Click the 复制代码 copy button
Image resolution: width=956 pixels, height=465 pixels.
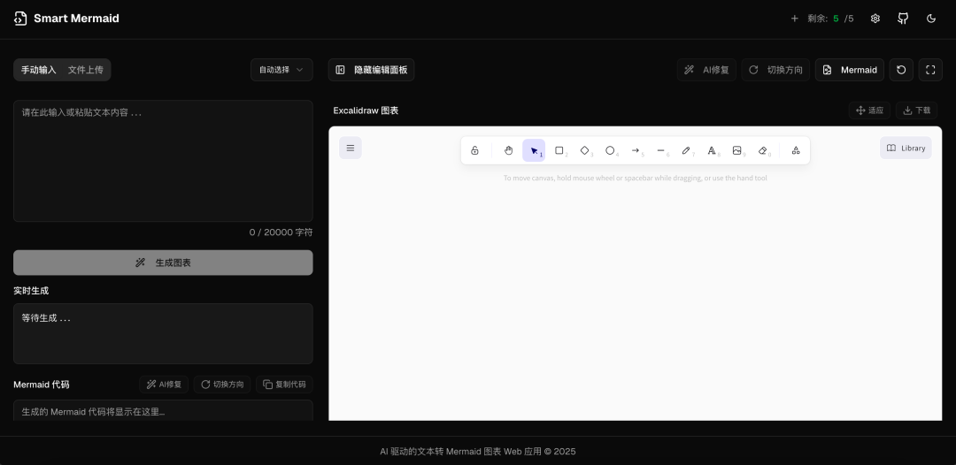[284, 385]
